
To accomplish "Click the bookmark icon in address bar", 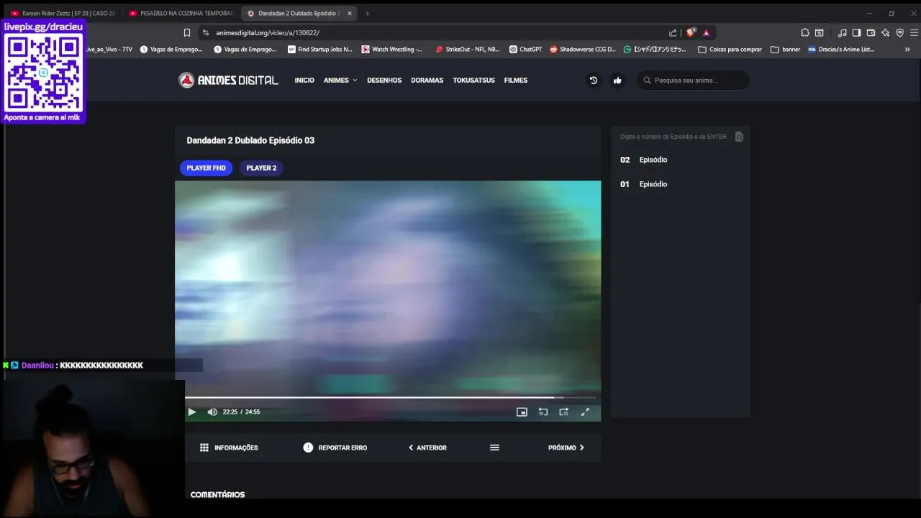I will (187, 32).
